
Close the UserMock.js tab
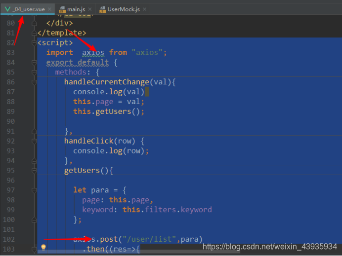click(144, 9)
